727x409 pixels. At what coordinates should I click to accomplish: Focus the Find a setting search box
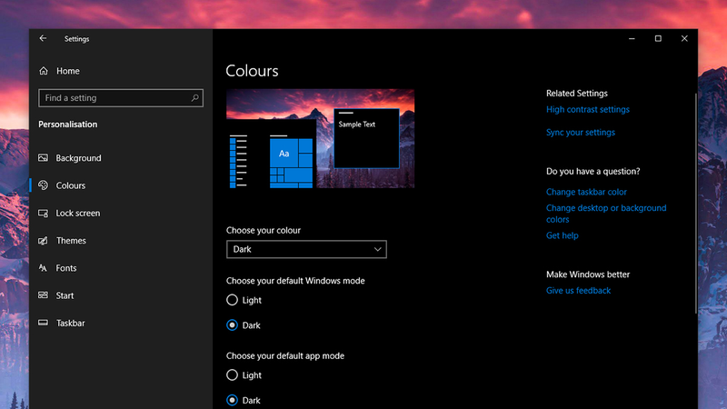[121, 98]
